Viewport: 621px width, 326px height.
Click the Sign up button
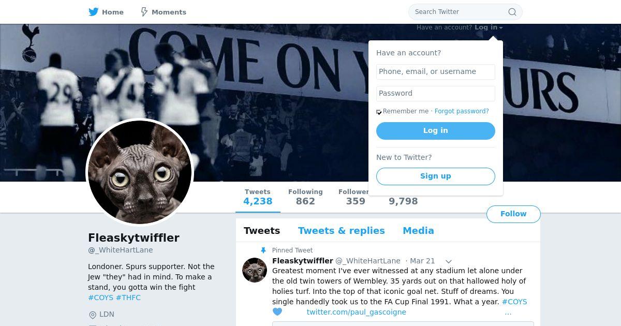tap(436, 176)
